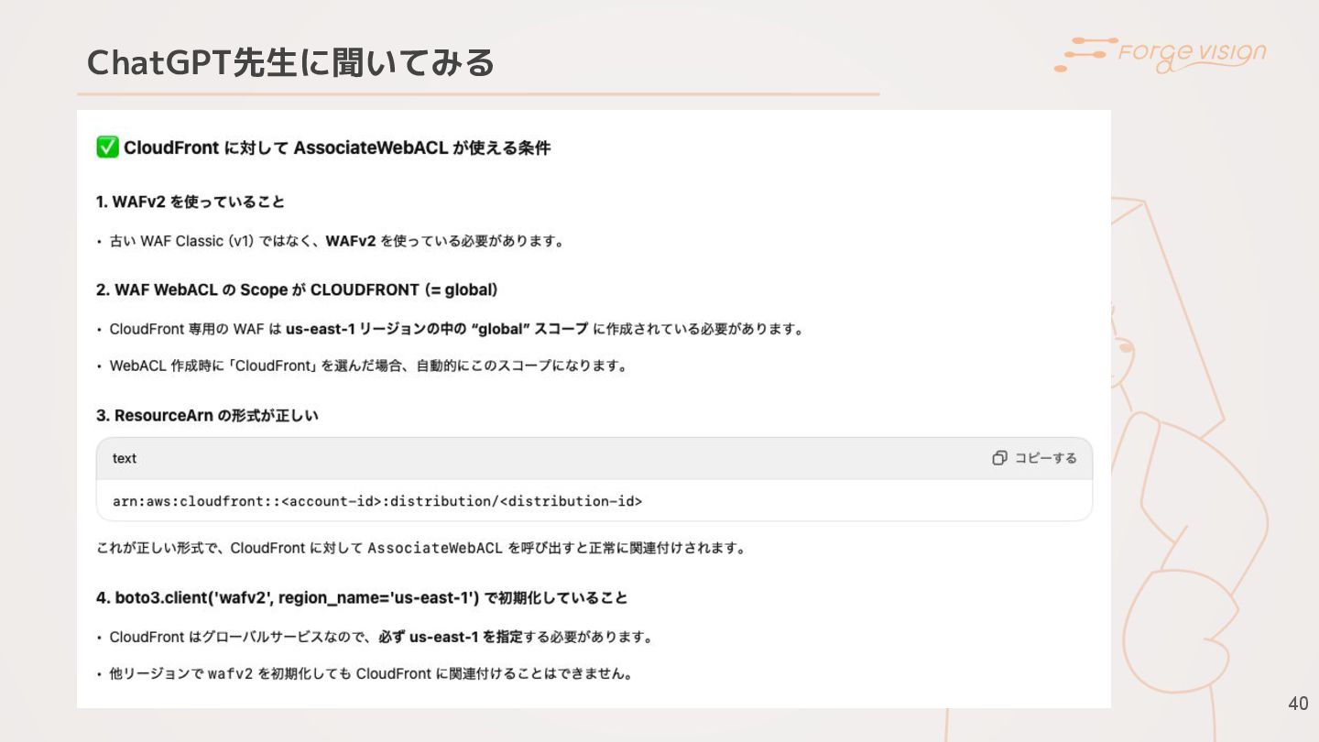
Task: Click the sentence 'これが正しい形式で、CloudFront に対して'
Action: [421, 549]
